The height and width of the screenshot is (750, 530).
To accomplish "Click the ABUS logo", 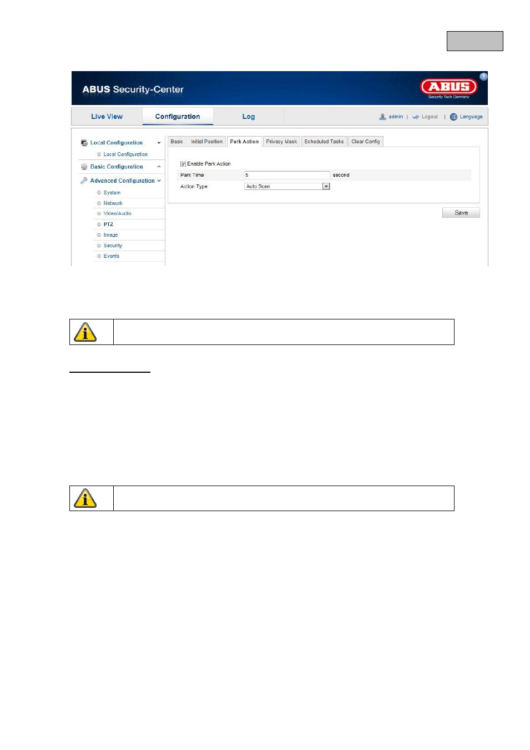I will tap(448, 88).
